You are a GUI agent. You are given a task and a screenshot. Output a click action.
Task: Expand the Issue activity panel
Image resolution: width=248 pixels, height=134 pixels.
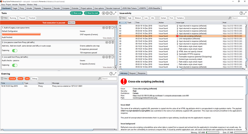coord(245,13)
